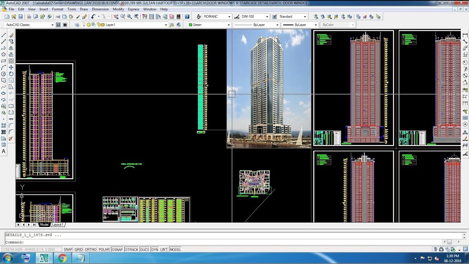This screenshot has width=469, height=264.
Task: Switch to the Layout1 tab
Action: pos(58,225)
